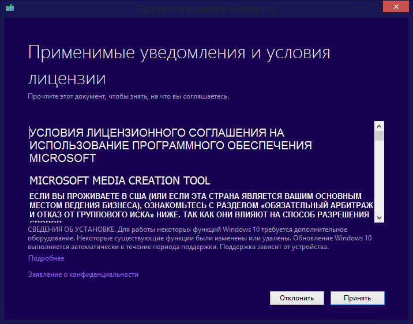This screenshot has width=413, height=324.
Task: Close the Windows 10 setup window
Action: click(x=396, y=6)
